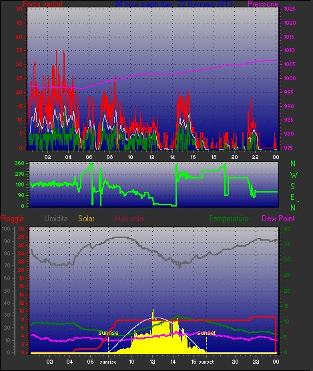
Task: Click the S compass direction label
Action: [293, 187]
